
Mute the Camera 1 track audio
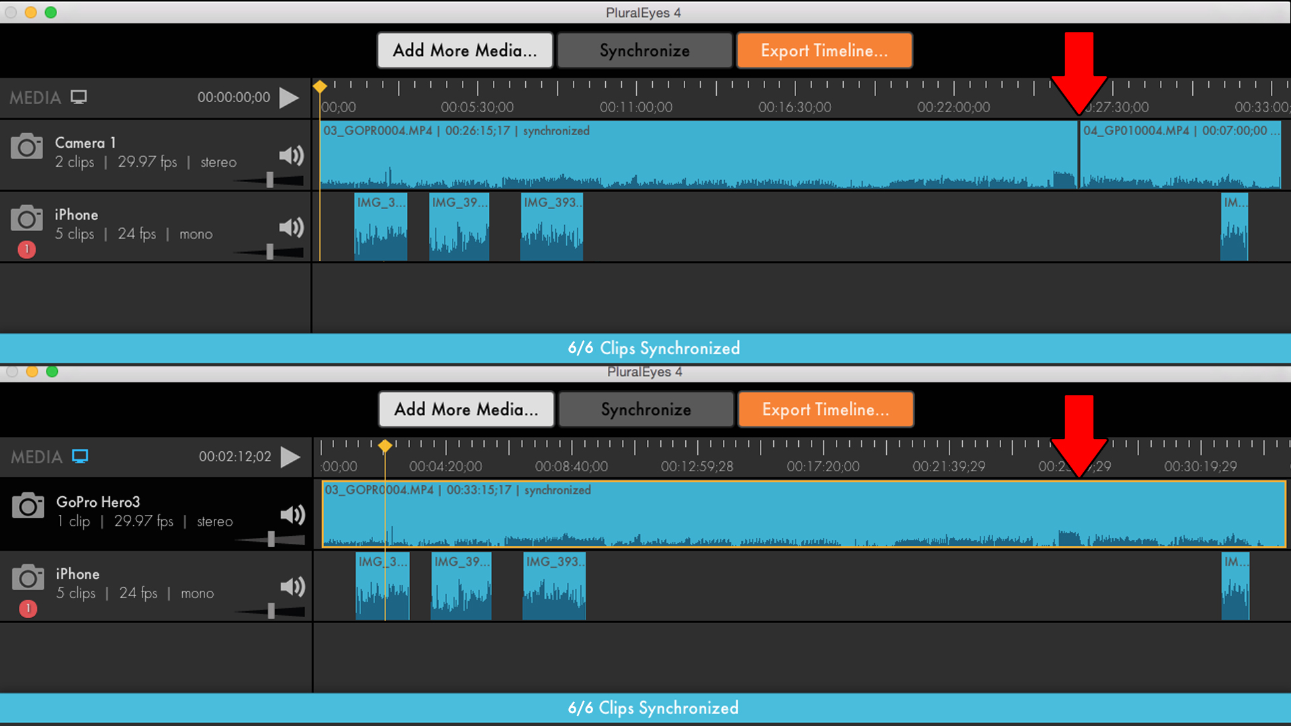291,156
